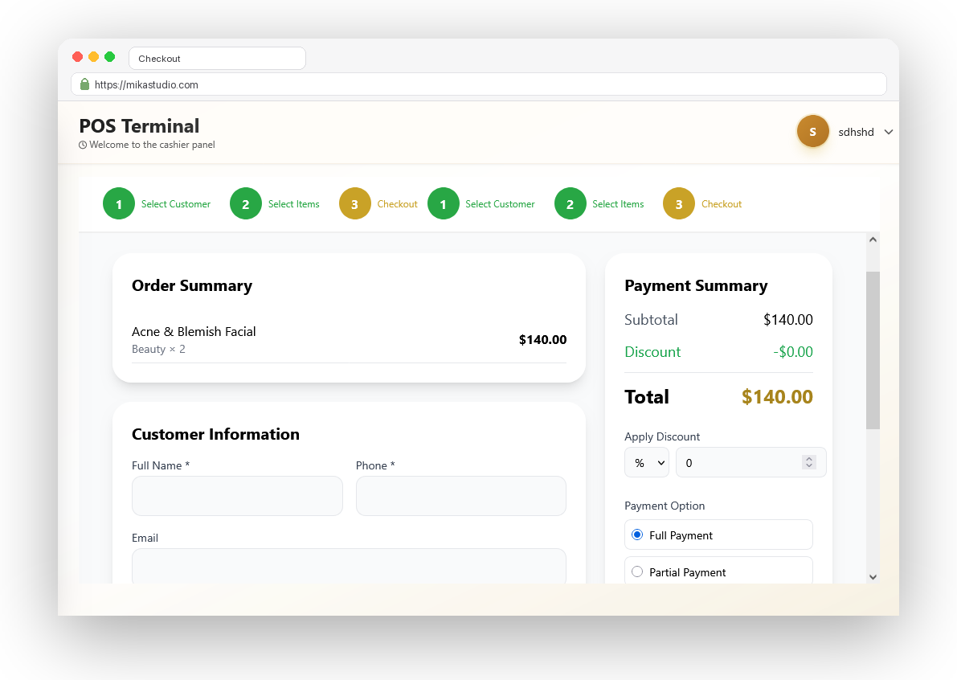
Task: Click the 'sdhshd' username text
Action: click(x=856, y=132)
